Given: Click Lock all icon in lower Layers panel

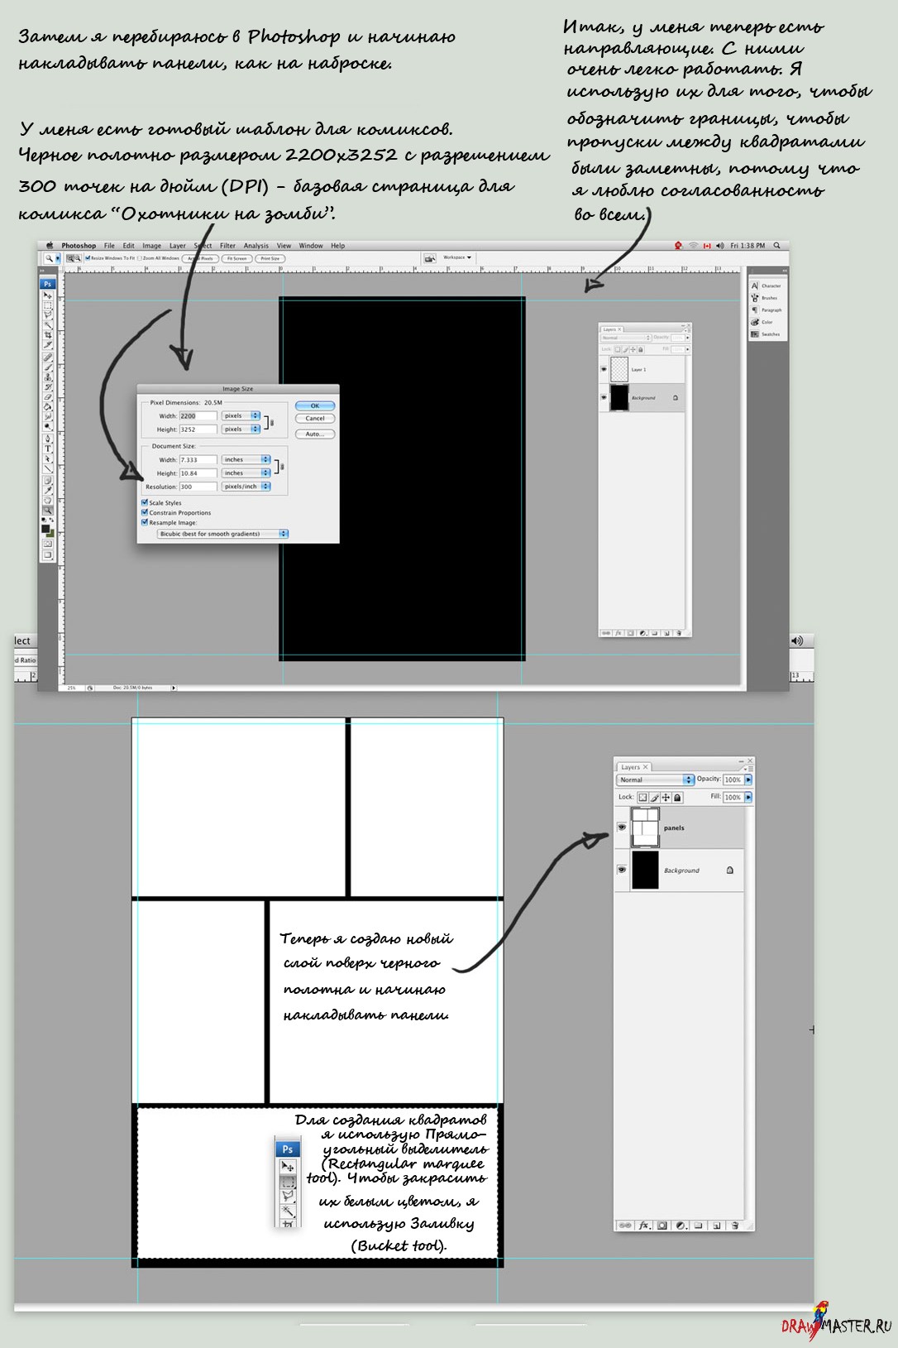Looking at the screenshot, I should tap(677, 797).
